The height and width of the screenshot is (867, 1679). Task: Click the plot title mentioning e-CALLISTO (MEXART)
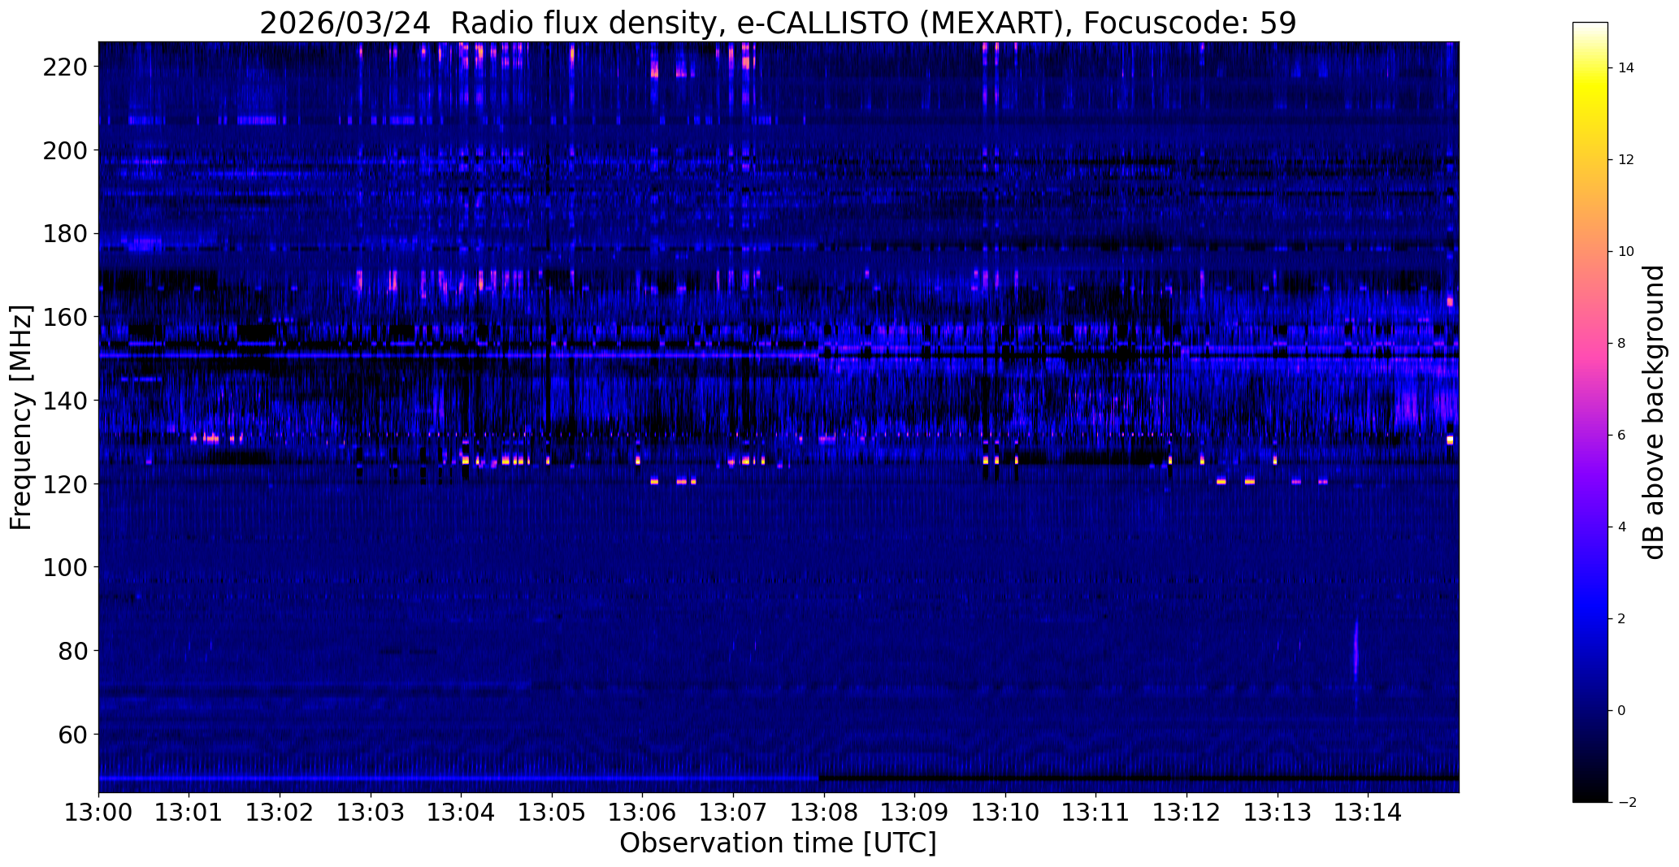[778, 24]
